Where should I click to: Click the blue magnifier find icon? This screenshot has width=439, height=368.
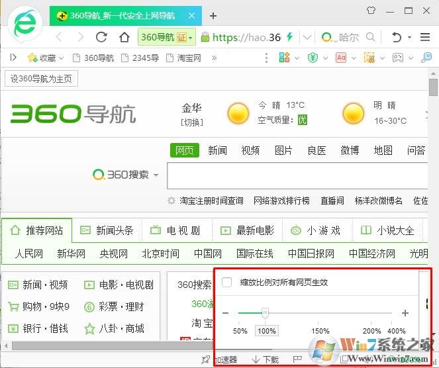(x=426, y=58)
